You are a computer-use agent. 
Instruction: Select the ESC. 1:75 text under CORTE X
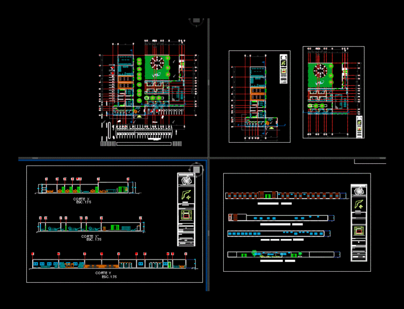tap(84, 202)
